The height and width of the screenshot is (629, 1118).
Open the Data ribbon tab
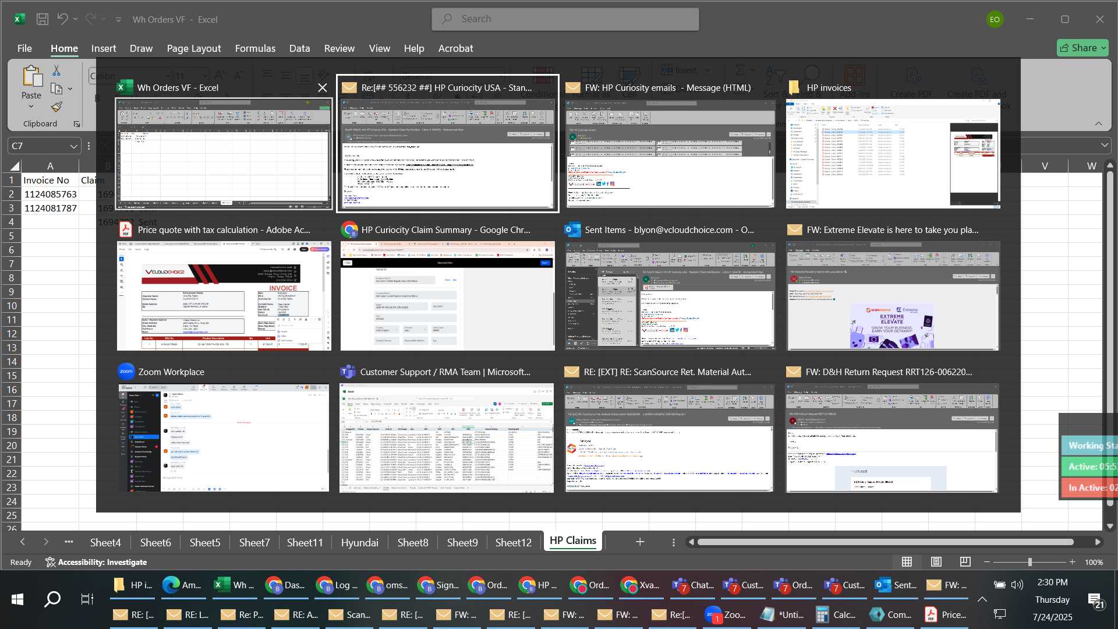coord(299,48)
